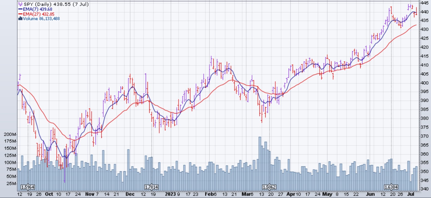431x198 pixels.
Task: Click the red EMA(27) line swatch
Action: [x=20, y=14]
